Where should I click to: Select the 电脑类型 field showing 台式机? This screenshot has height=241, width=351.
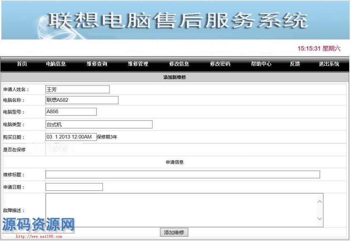[99, 124]
